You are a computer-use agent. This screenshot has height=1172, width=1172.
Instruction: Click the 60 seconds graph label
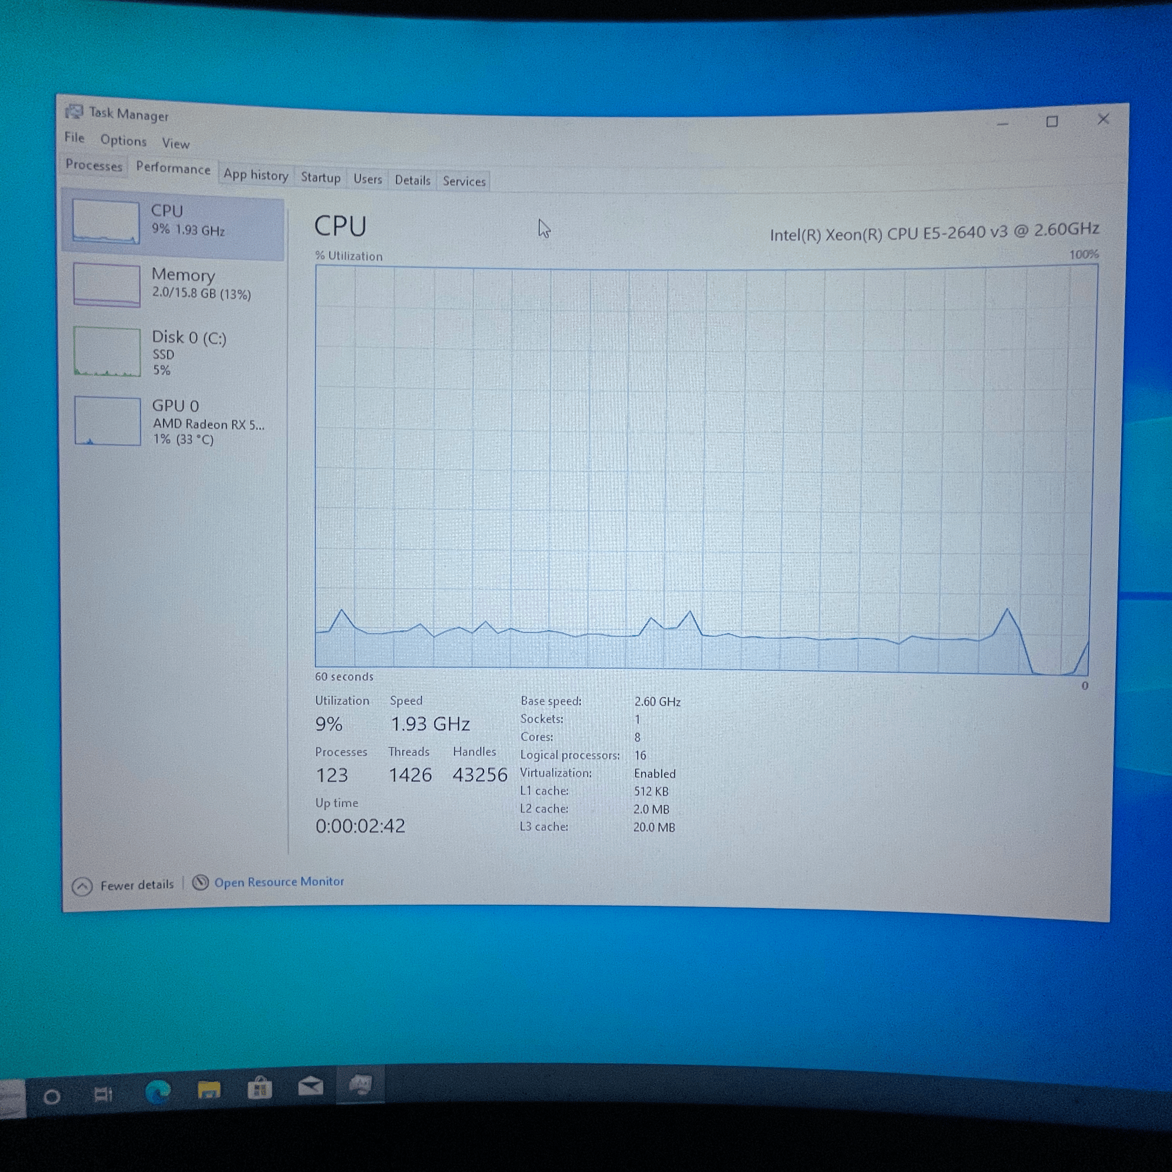tap(344, 676)
